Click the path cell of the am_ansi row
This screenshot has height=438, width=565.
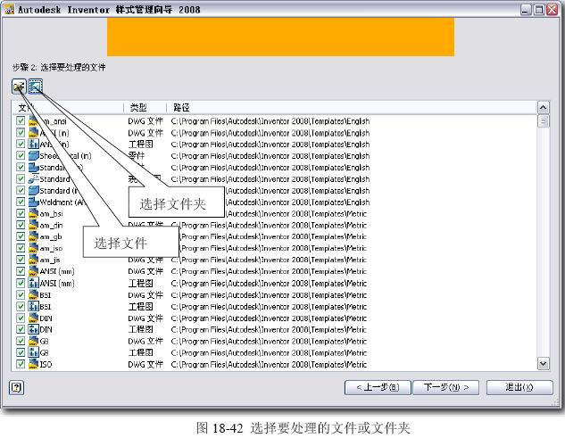(x=270, y=121)
